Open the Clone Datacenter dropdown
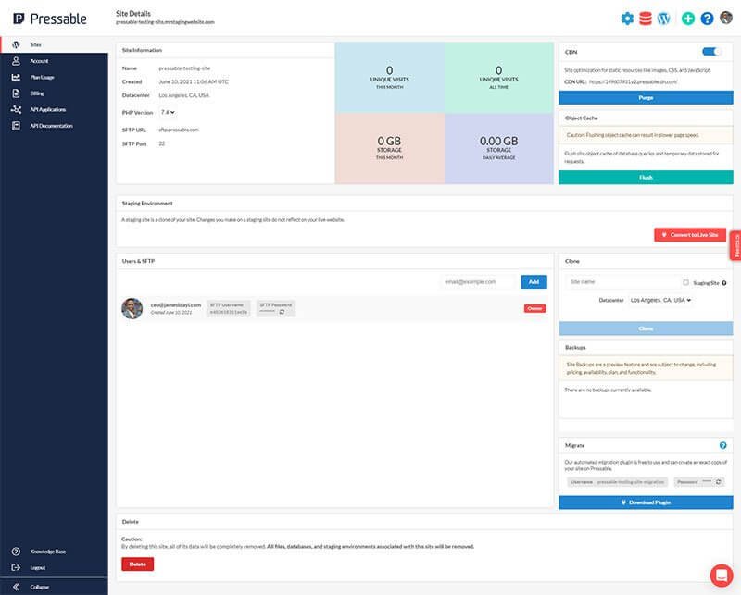Screen dimensions: 741x595 click(x=660, y=300)
